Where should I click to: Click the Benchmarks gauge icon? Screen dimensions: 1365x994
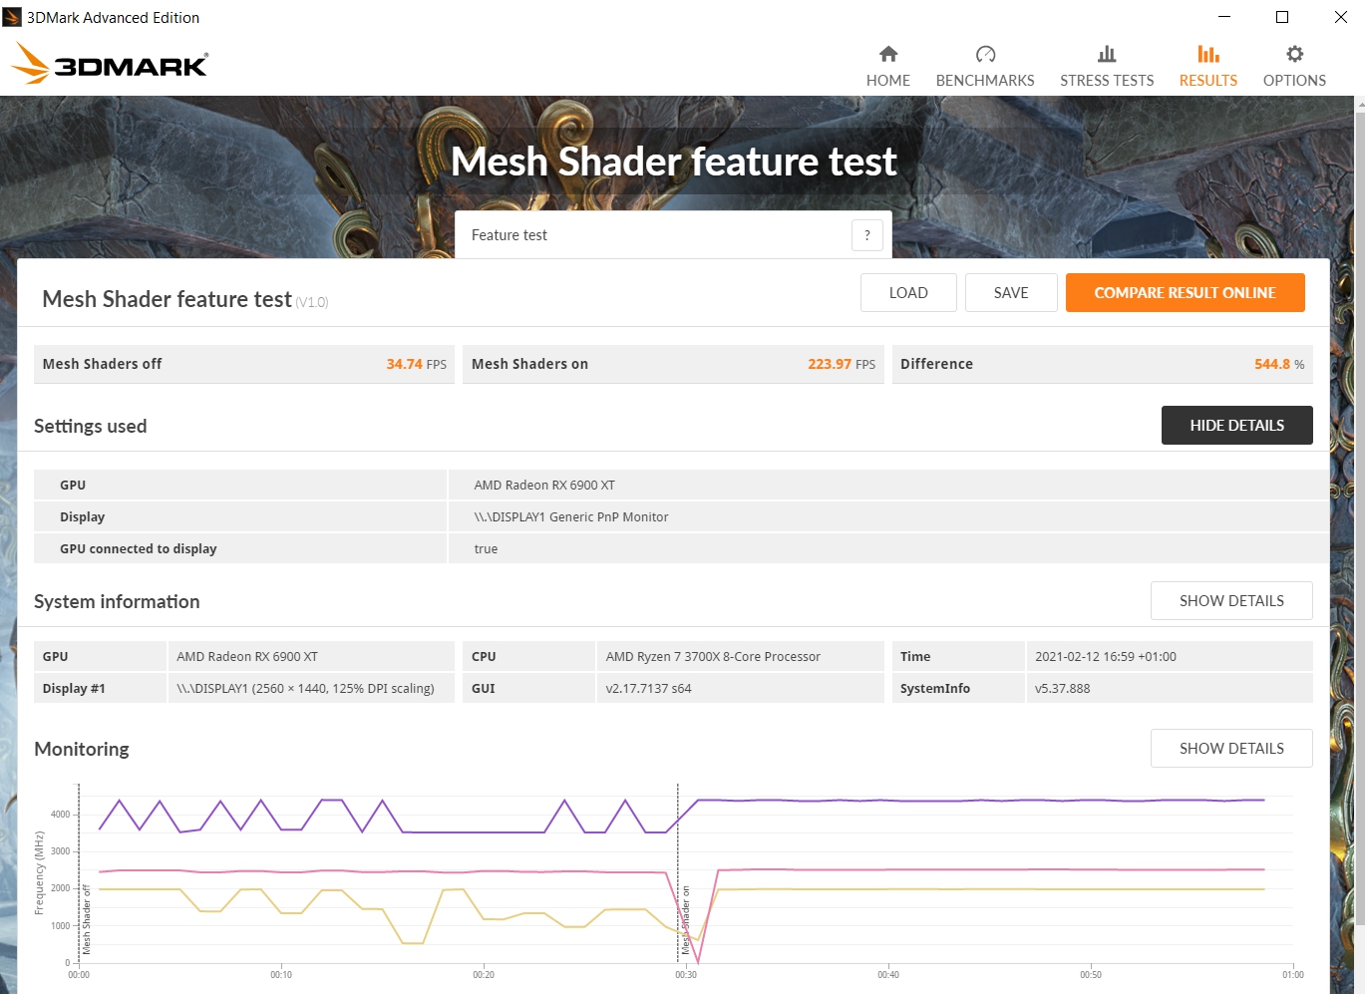point(985,54)
